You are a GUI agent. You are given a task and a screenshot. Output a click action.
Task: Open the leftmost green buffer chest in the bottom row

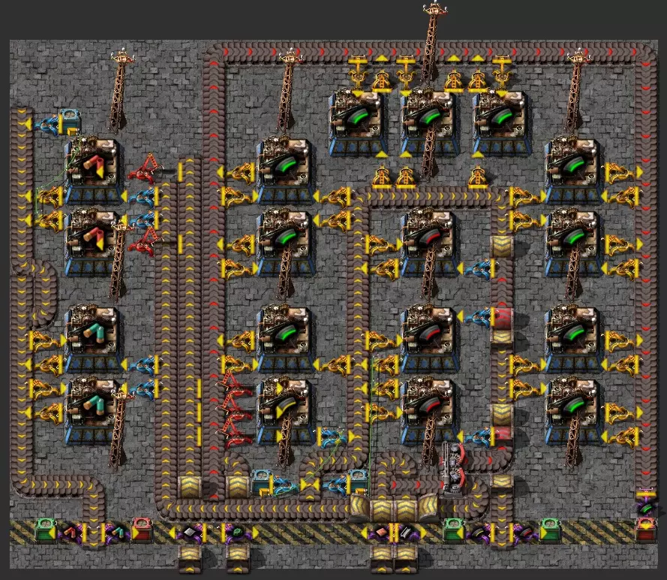point(45,530)
